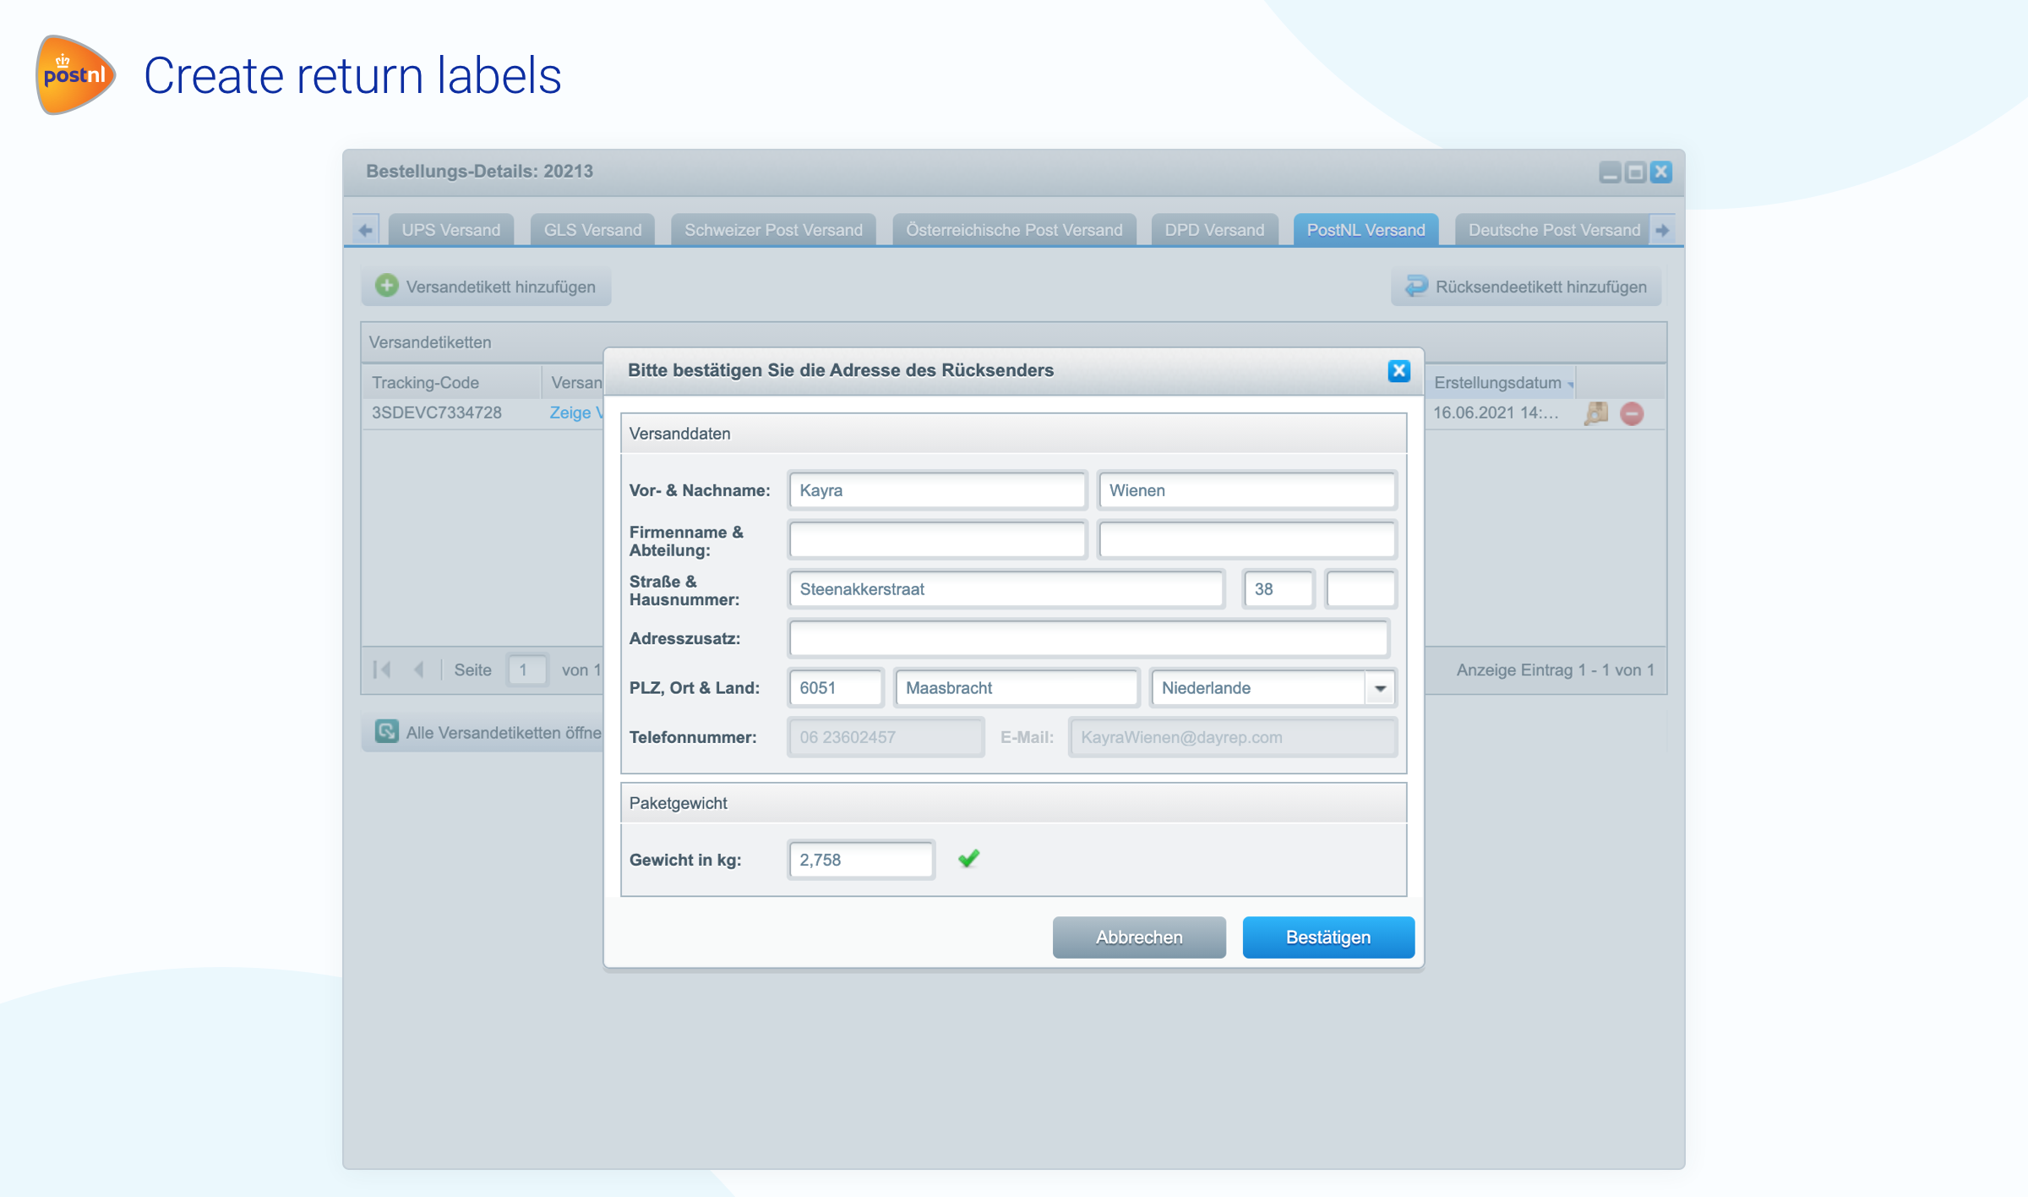
Task: Click the green weight check mark
Action: point(968,859)
